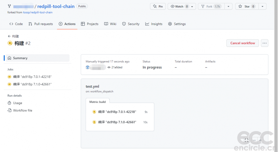Click the Pull requests tab icon
This screenshot has height=152, width=278.
click(x=30, y=24)
